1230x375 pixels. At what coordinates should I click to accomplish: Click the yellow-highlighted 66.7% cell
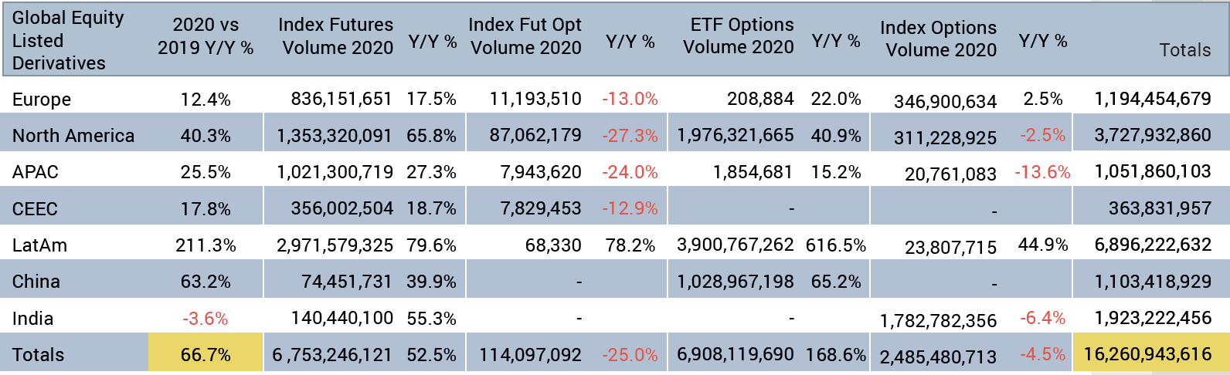[x=206, y=355]
